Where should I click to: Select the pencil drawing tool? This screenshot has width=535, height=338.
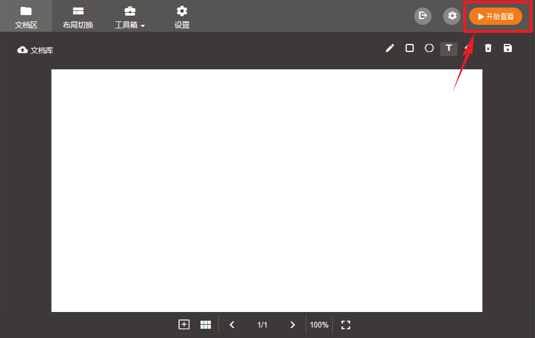pos(390,49)
